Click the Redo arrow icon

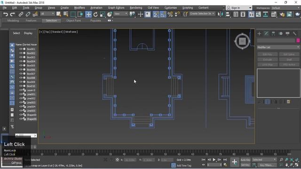[13, 14]
